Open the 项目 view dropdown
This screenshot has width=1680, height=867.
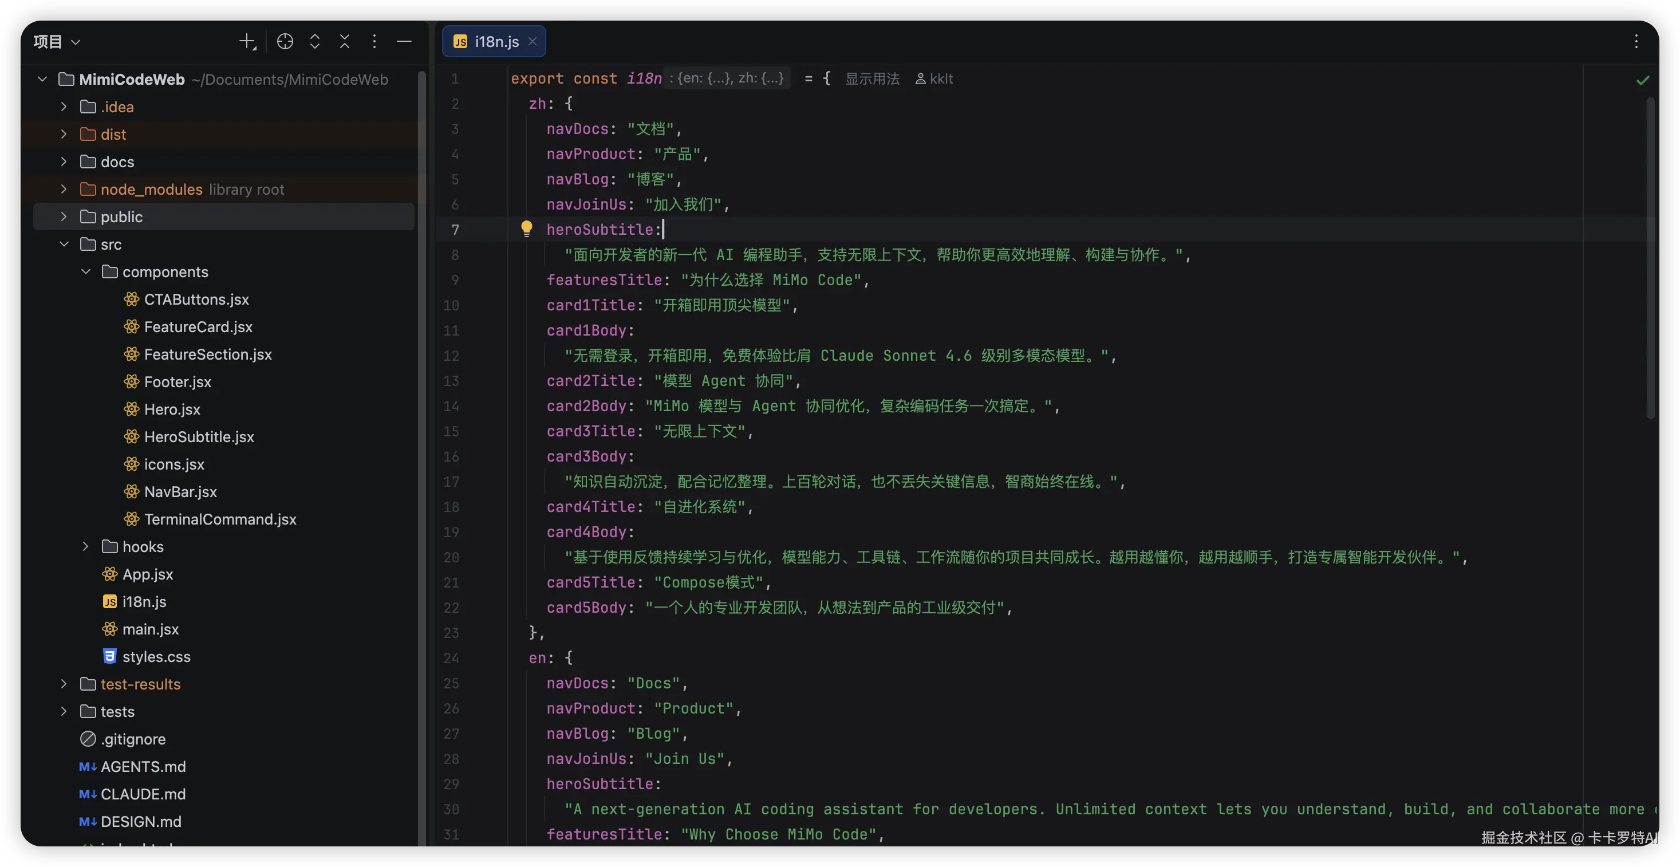pos(57,42)
